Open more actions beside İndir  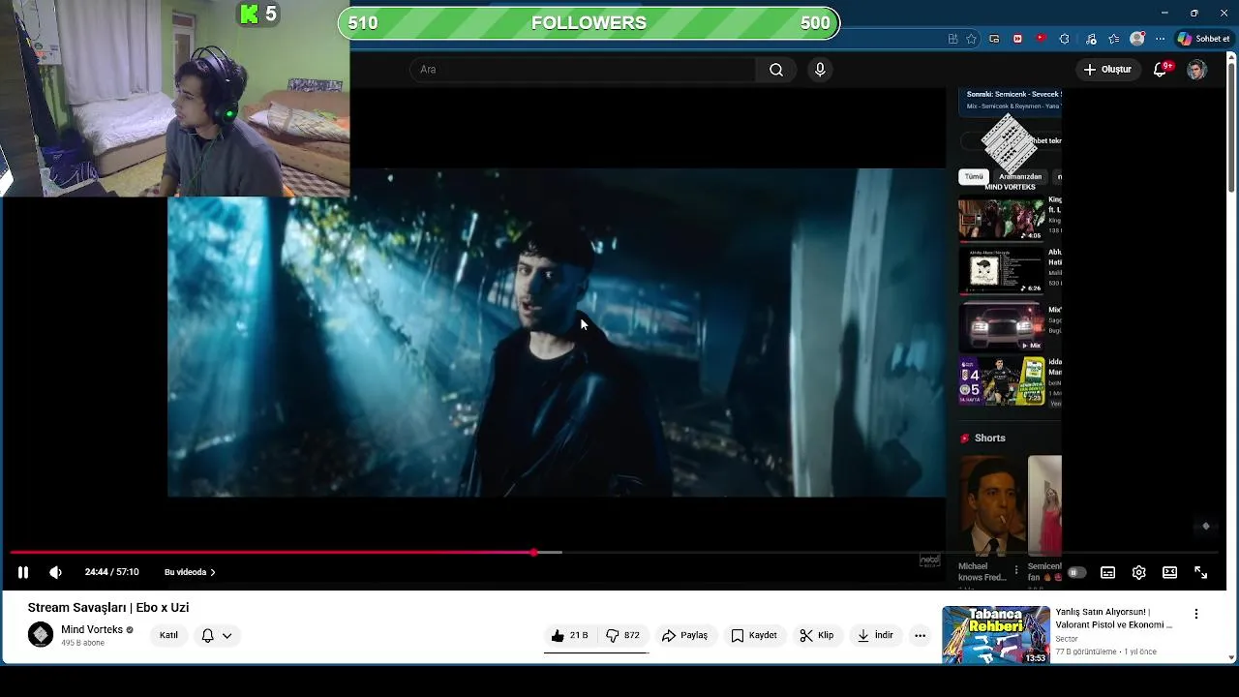coord(920,635)
